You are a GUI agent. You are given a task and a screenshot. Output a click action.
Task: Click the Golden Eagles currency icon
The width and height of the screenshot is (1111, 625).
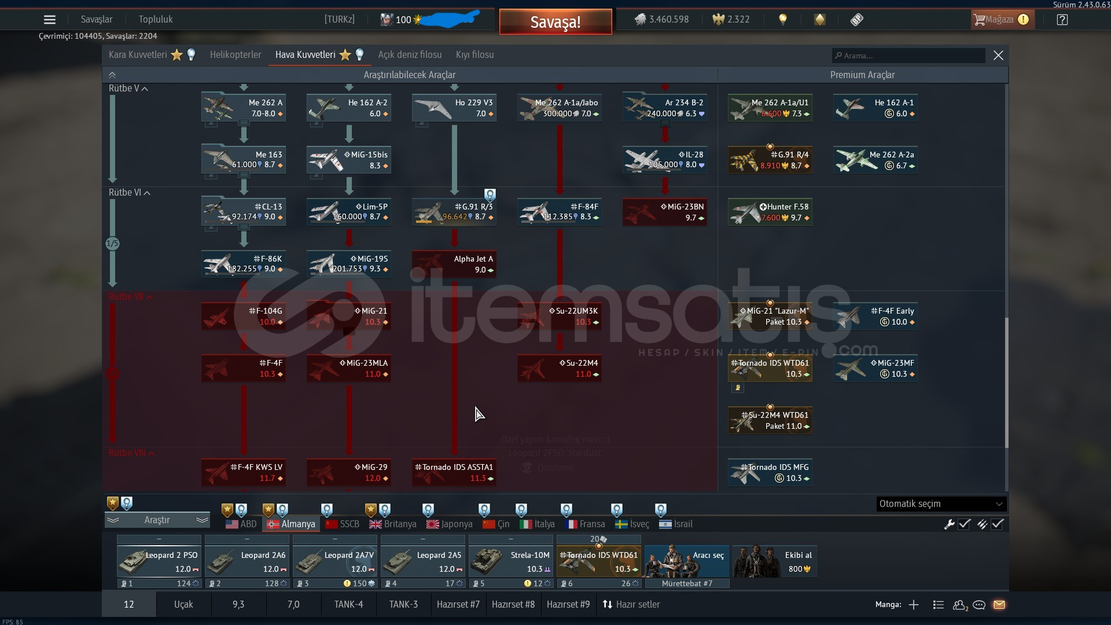tap(718, 20)
